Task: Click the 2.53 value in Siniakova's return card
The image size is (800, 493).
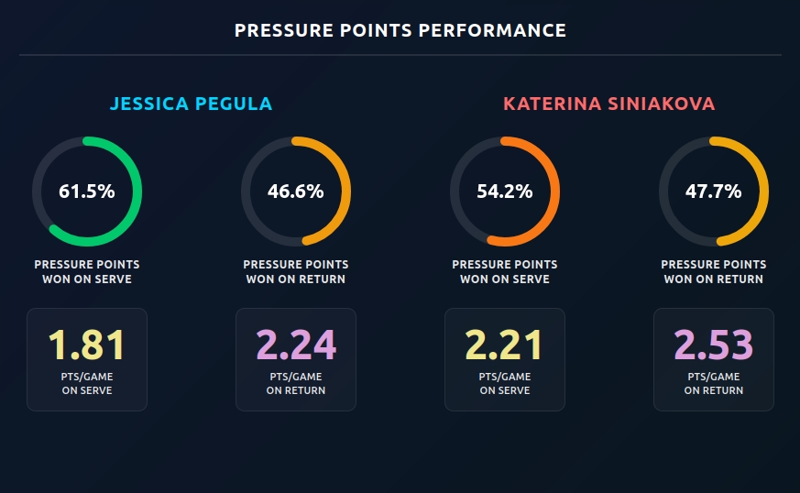Action: [x=713, y=345]
